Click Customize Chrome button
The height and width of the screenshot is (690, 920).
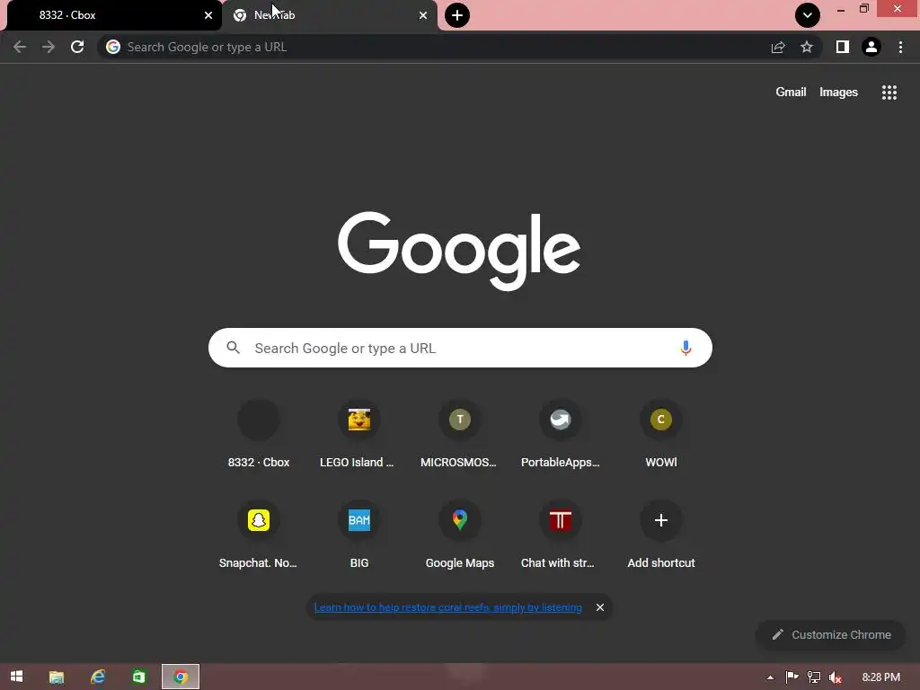click(x=831, y=635)
